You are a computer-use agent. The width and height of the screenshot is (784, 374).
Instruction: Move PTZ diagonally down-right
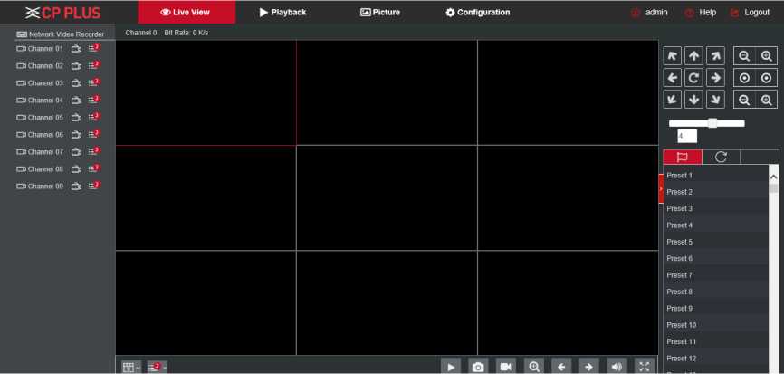715,100
